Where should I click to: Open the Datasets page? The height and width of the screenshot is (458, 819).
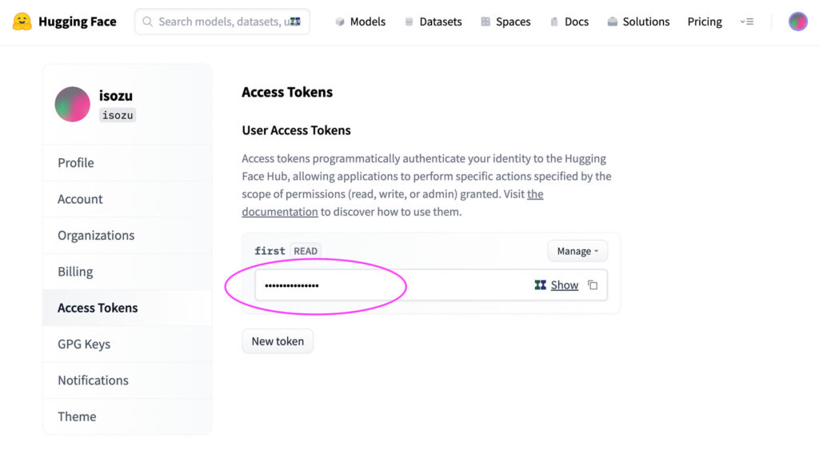pyautogui.click(x=441, y=22)
